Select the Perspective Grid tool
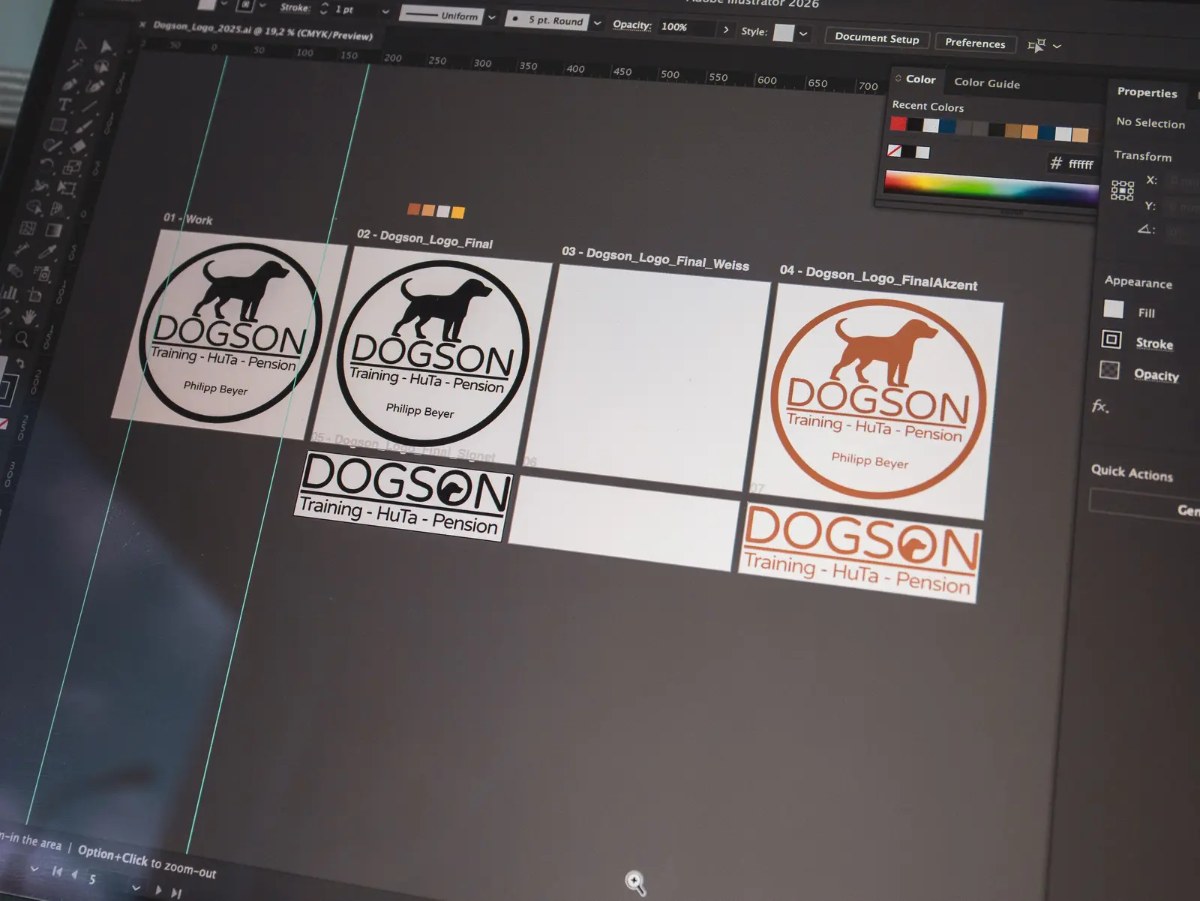Image resolution: width=1200 pixels, height=901 pixels. click(58, 209)
